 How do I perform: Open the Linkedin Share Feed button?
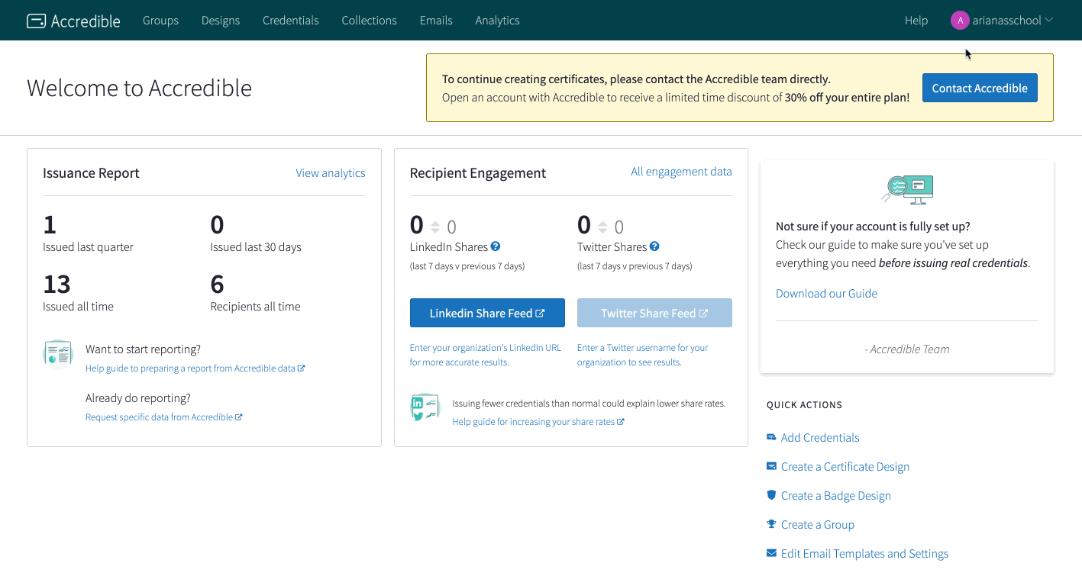pos(487,313)
